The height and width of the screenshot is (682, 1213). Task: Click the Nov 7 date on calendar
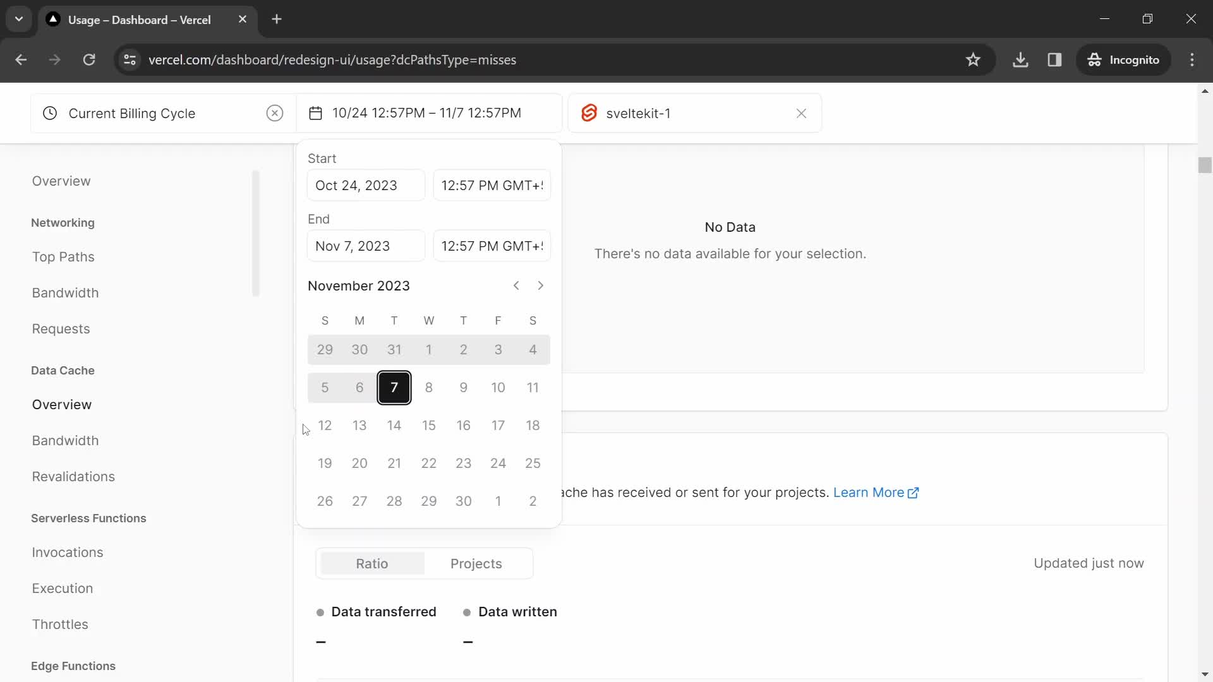(393, 387)
